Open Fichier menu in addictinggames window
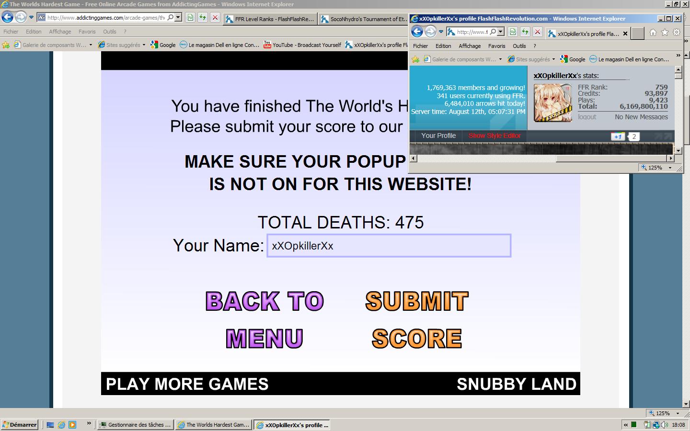 11,32
